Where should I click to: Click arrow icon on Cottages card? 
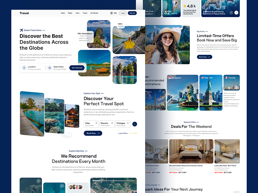click(x=128, y=123)
